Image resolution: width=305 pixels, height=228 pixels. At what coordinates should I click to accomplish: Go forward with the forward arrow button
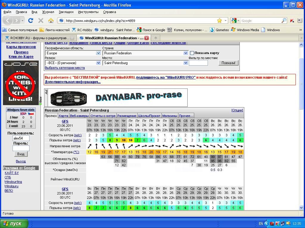(17, 20)
